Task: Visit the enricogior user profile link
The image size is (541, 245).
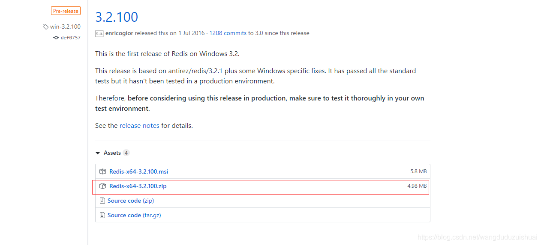Action: coord(119,33)
